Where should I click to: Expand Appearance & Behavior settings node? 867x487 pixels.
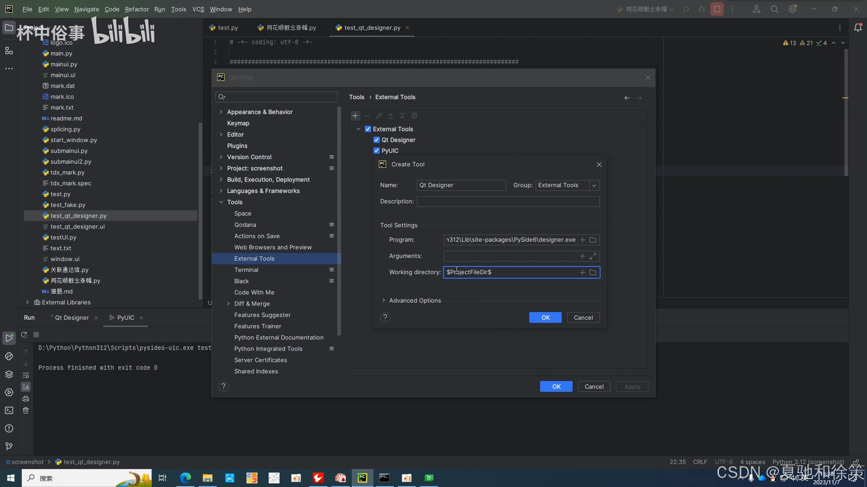pos(221,112)
